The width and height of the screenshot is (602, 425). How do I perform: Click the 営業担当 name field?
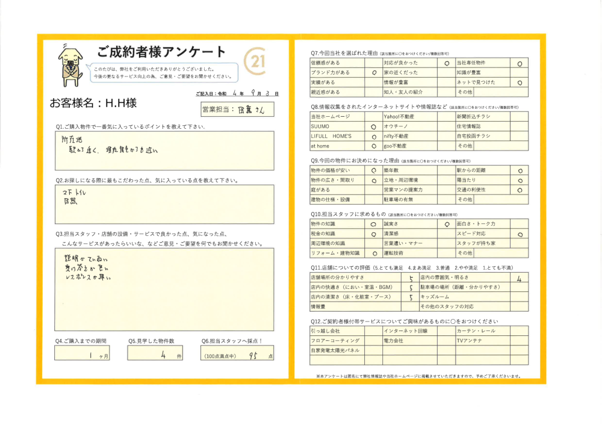(237, 110)
